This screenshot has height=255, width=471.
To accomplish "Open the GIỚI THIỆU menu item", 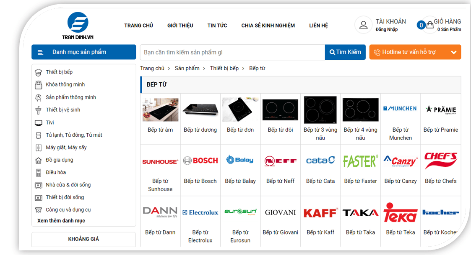I will tap(180, 25).
